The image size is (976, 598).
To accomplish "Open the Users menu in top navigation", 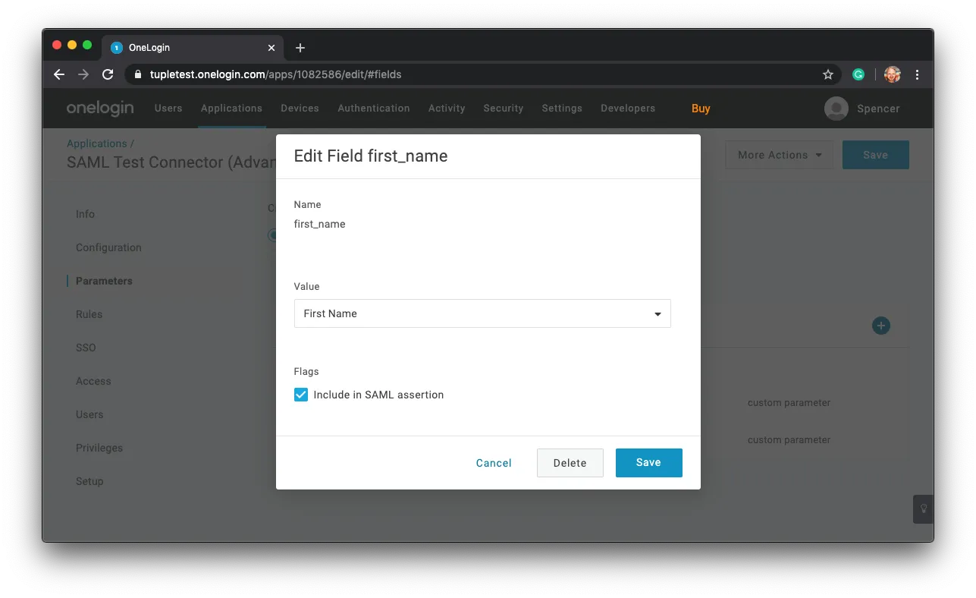I will click(168, 109).
